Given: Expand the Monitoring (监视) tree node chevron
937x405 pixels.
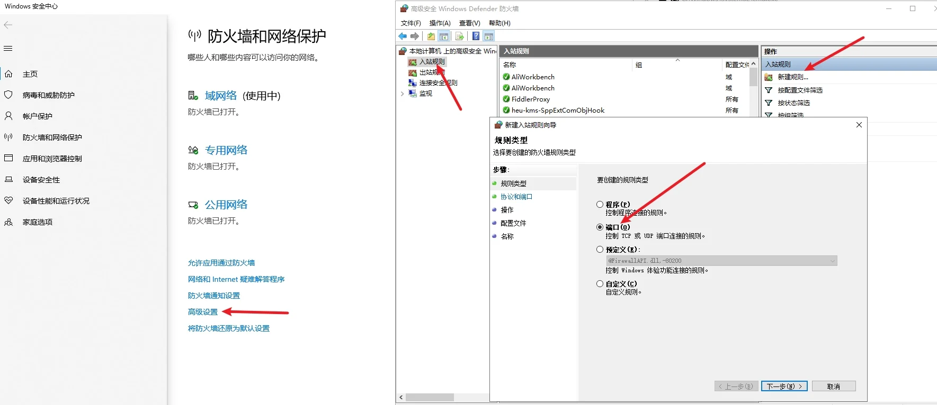Looking at the screenshot, I should coord(403,94).
